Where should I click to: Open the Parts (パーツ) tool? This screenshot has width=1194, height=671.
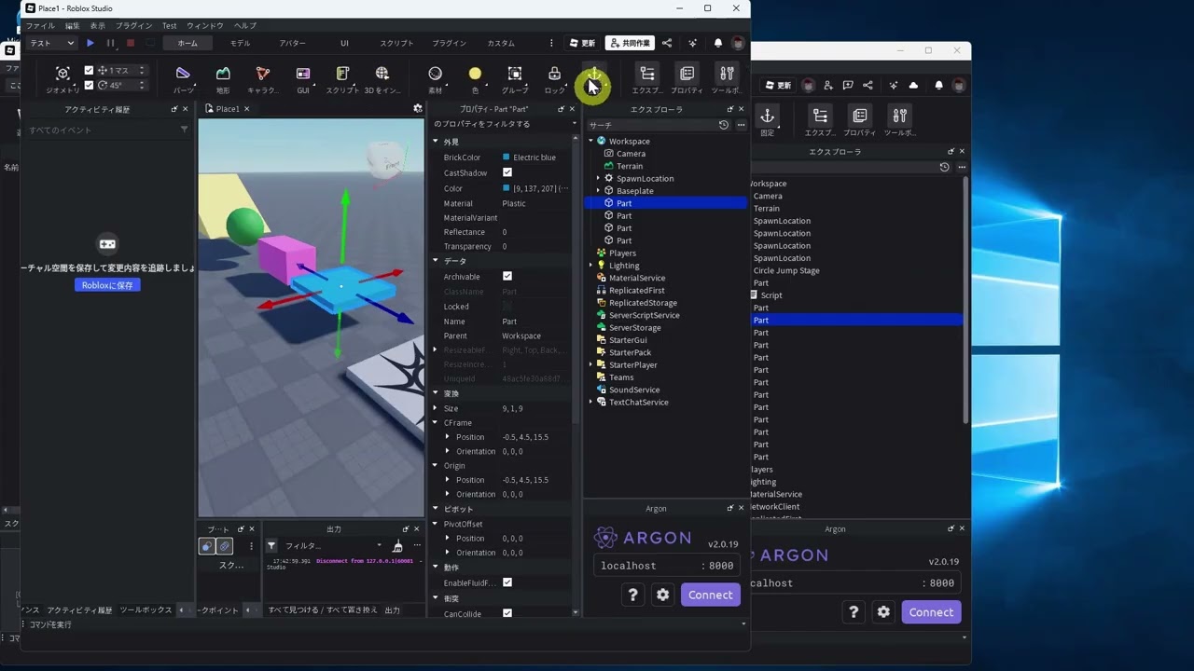click(x=183, y=74)
